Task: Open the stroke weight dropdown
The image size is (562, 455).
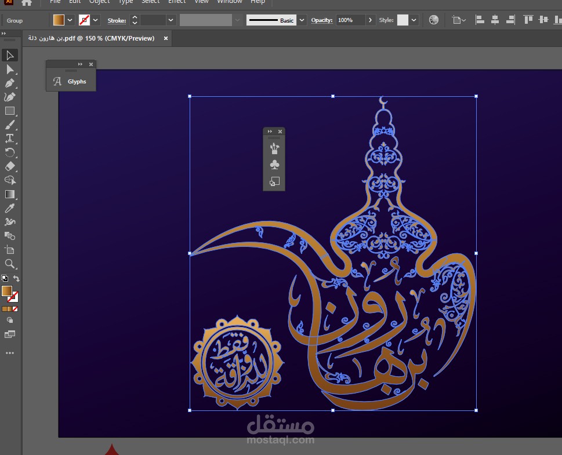Action: [x=171, y=20]
